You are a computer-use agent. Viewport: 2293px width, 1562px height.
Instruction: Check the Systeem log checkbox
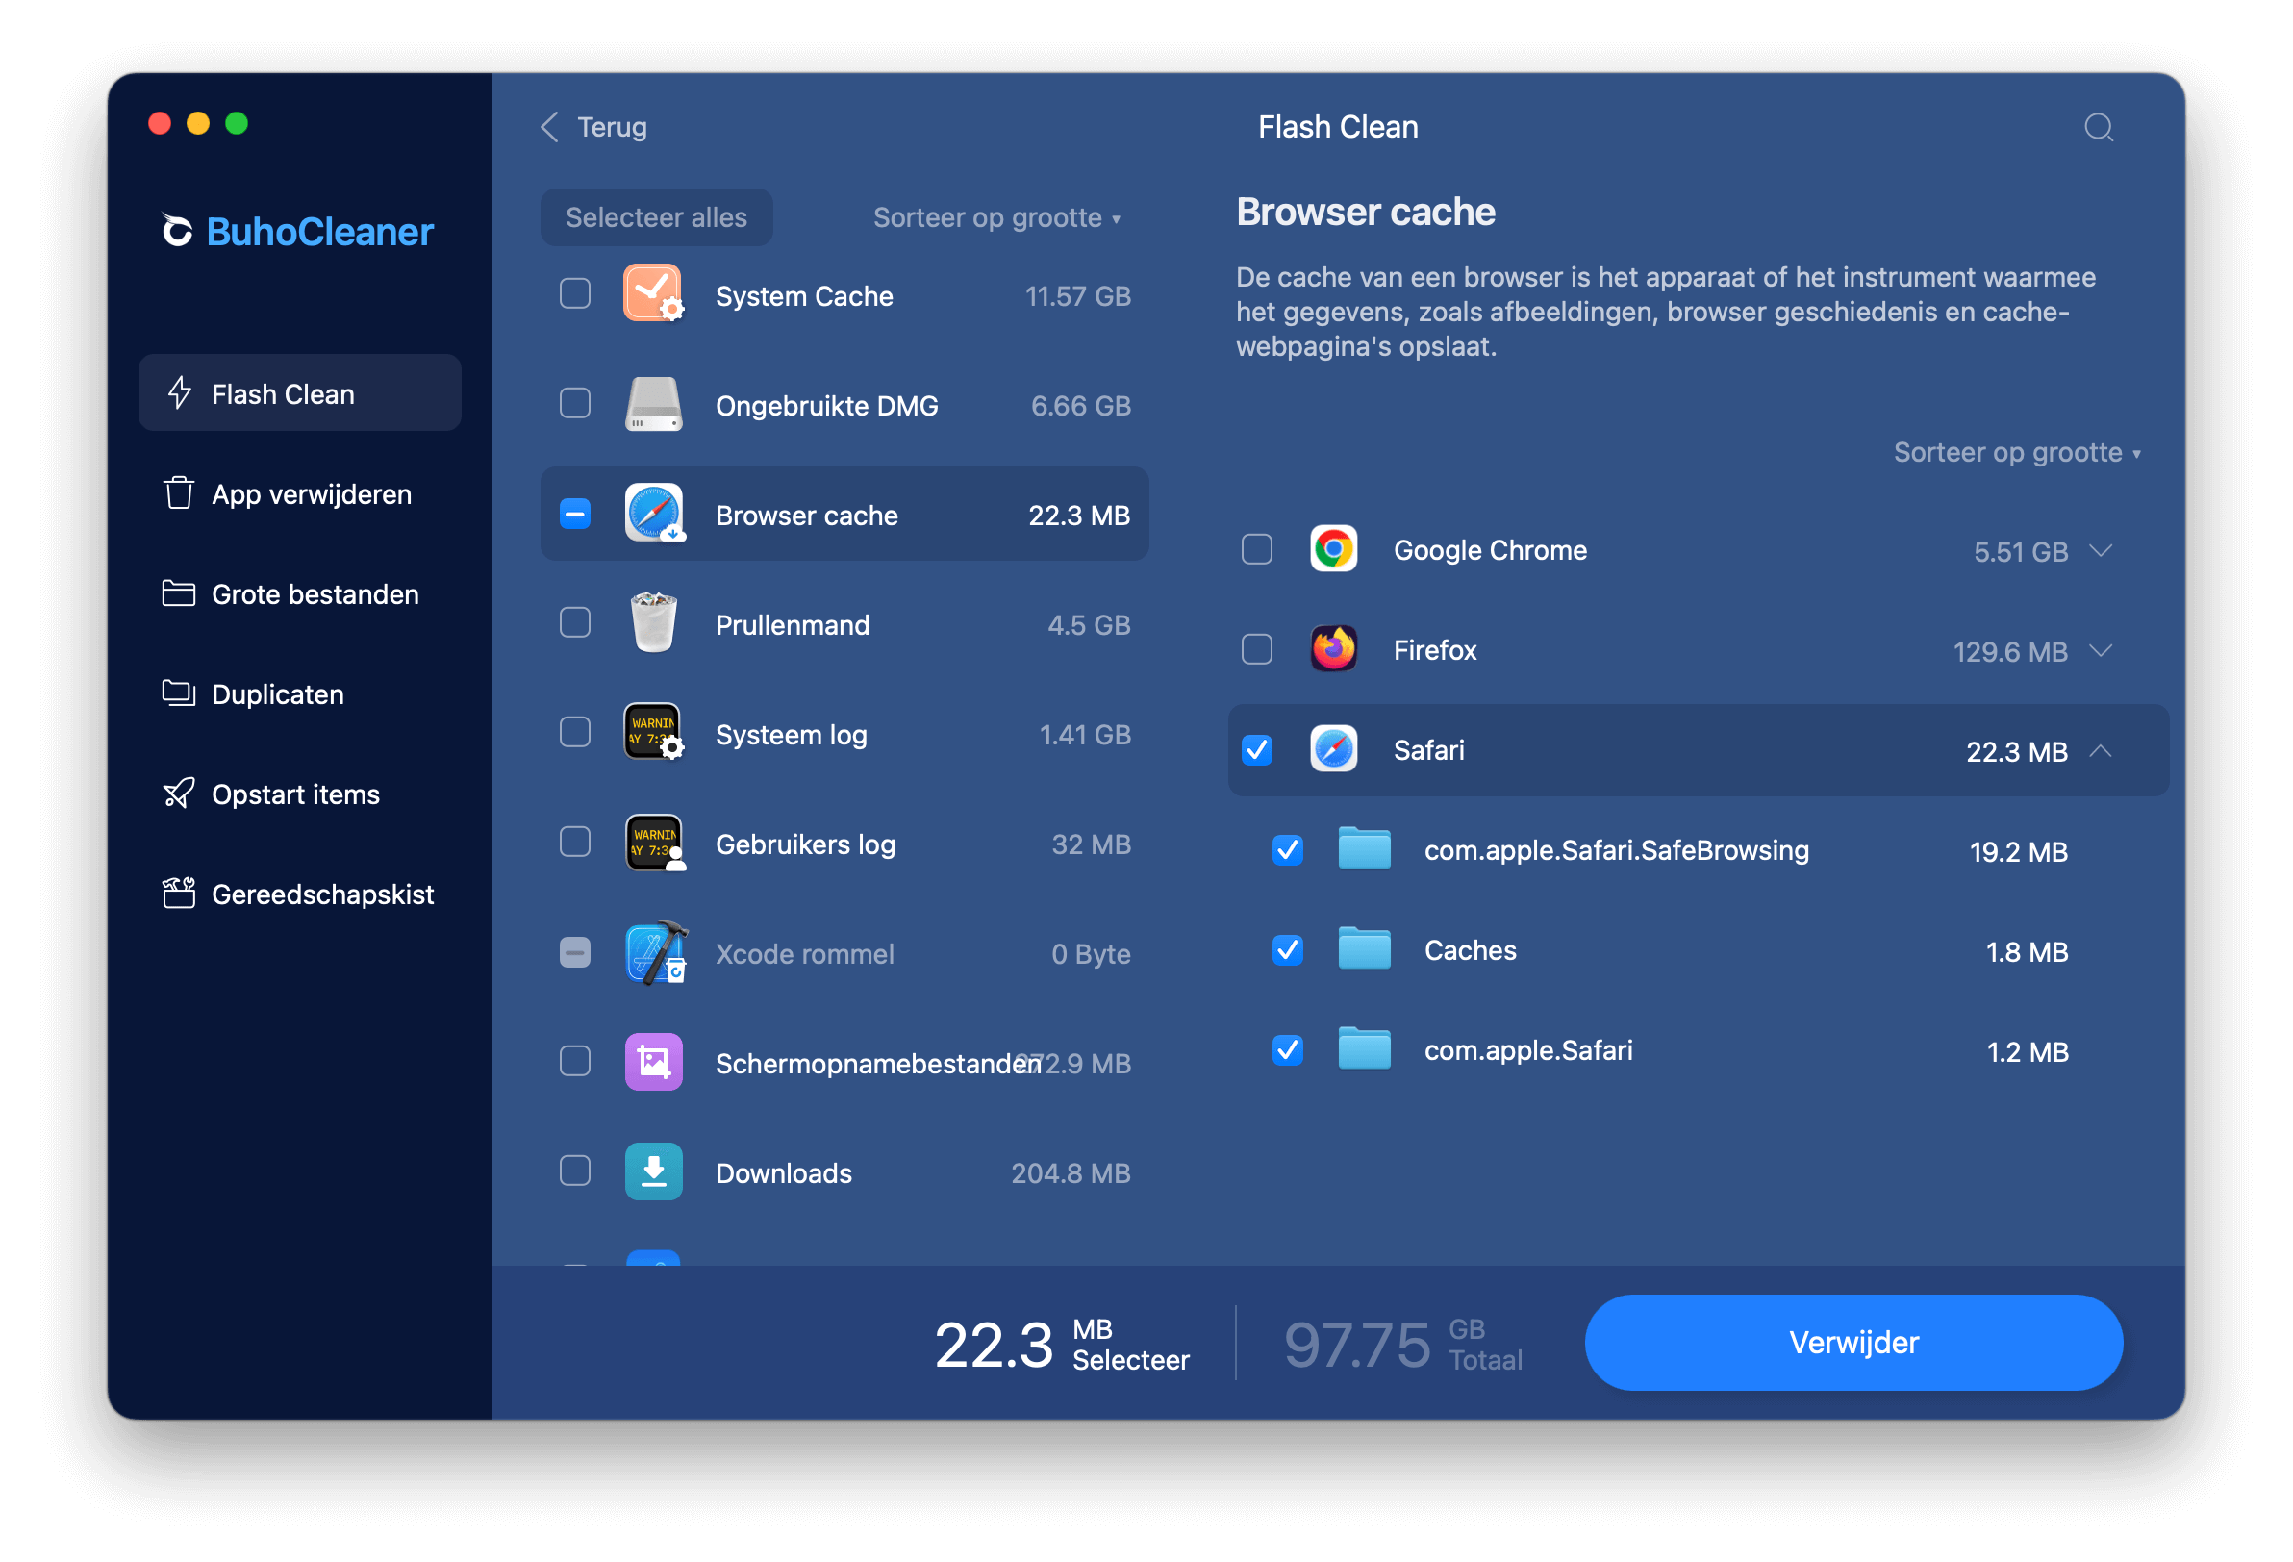point(574,732)
